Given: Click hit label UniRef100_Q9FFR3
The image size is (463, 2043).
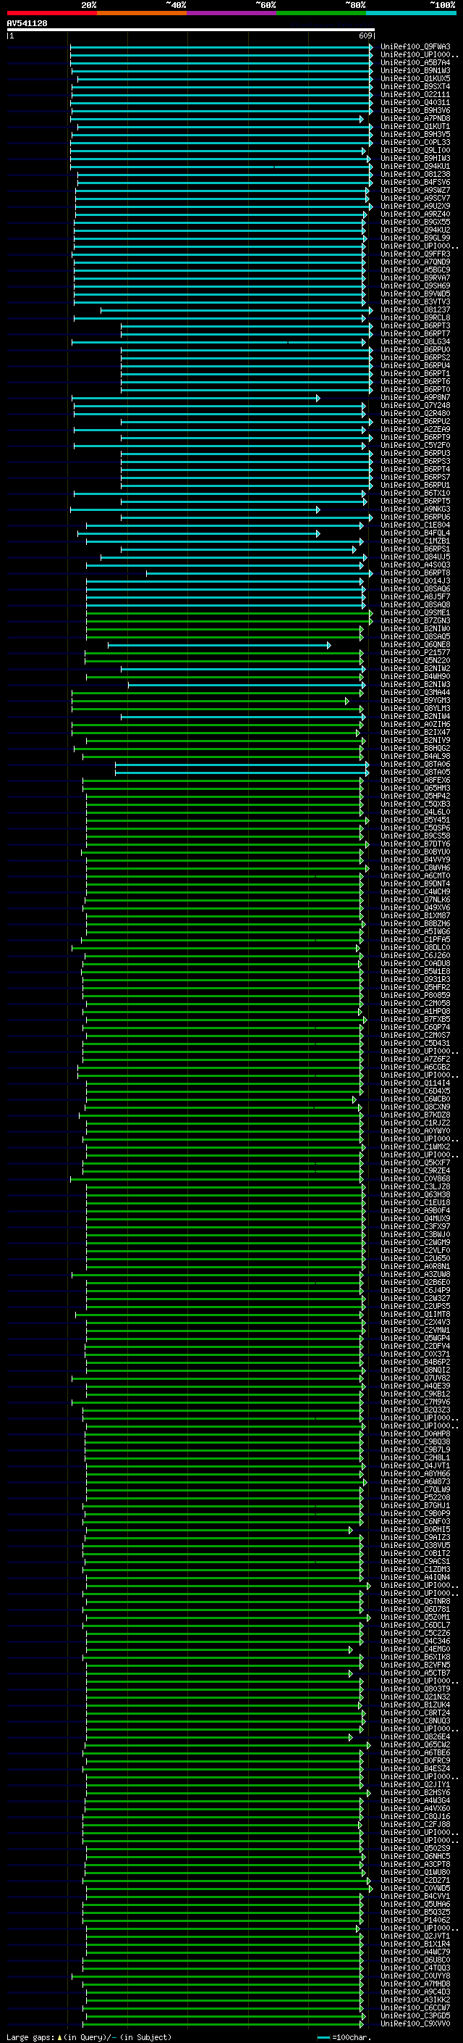Looking at the screenshot, I should pos(415,254).
